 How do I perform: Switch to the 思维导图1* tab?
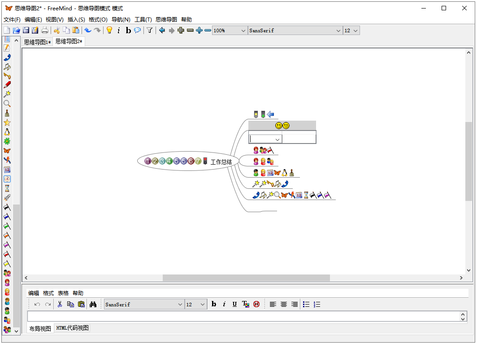click(37, 42)
